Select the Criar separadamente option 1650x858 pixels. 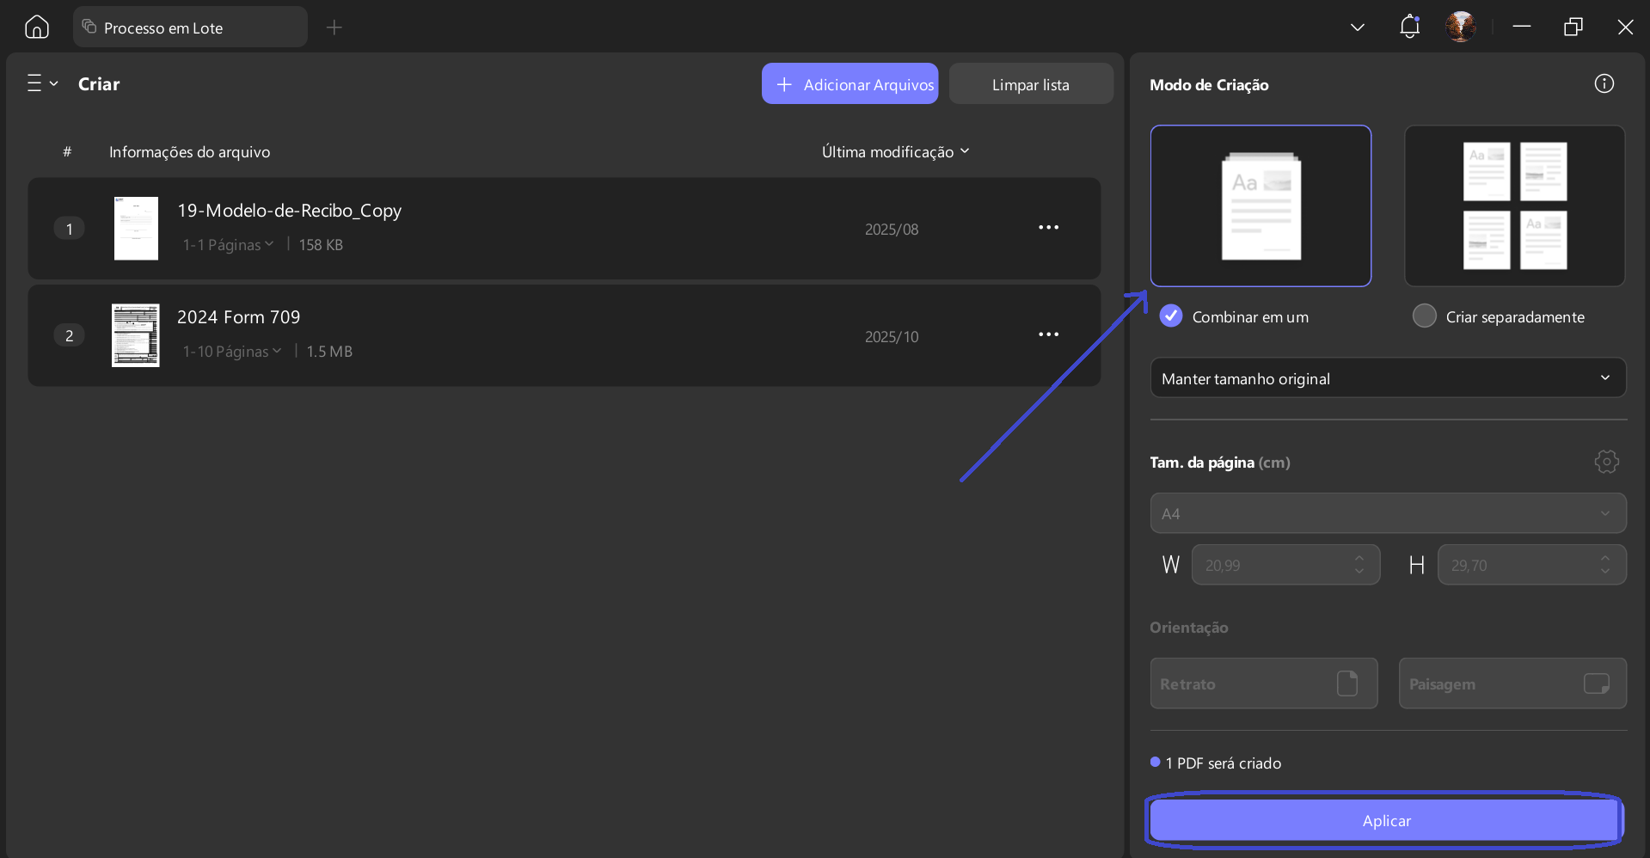tap(1425, 316)
